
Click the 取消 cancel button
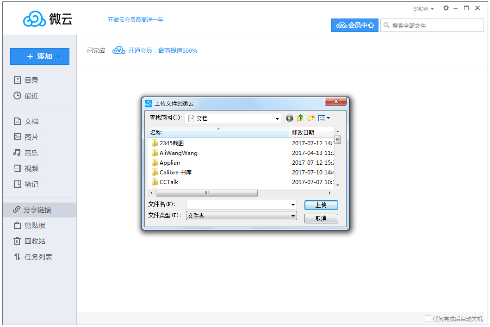click(x=321, y=218)
